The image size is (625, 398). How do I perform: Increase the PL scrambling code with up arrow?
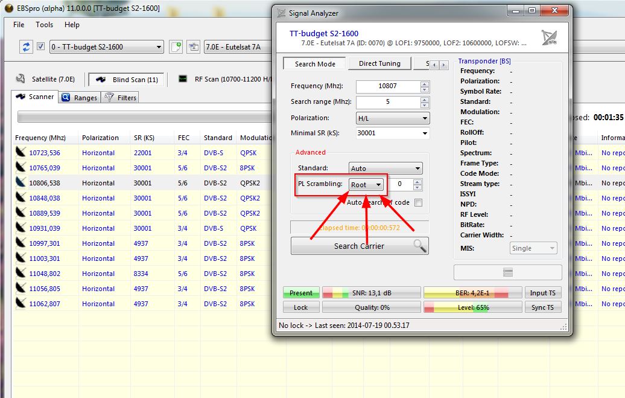pyautogui.click(x=417, y=182)
